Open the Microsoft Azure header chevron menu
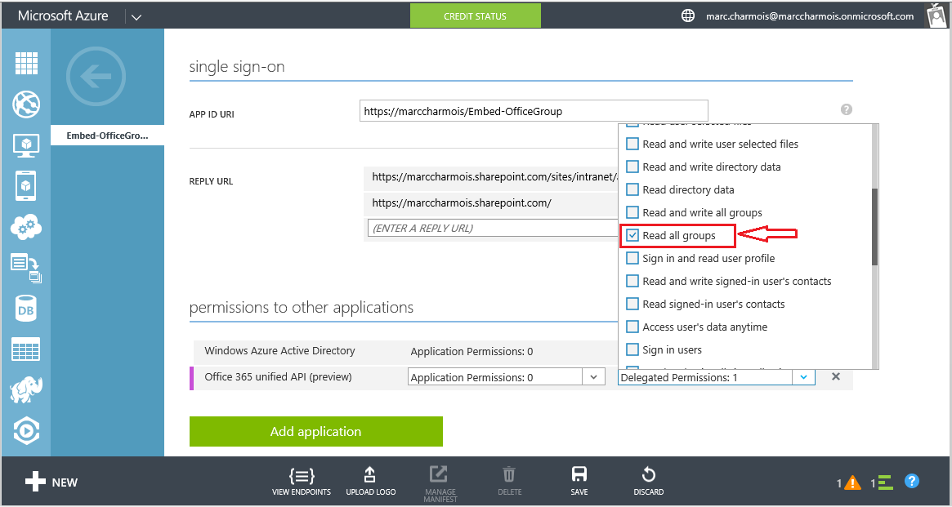 pos(136,17)
